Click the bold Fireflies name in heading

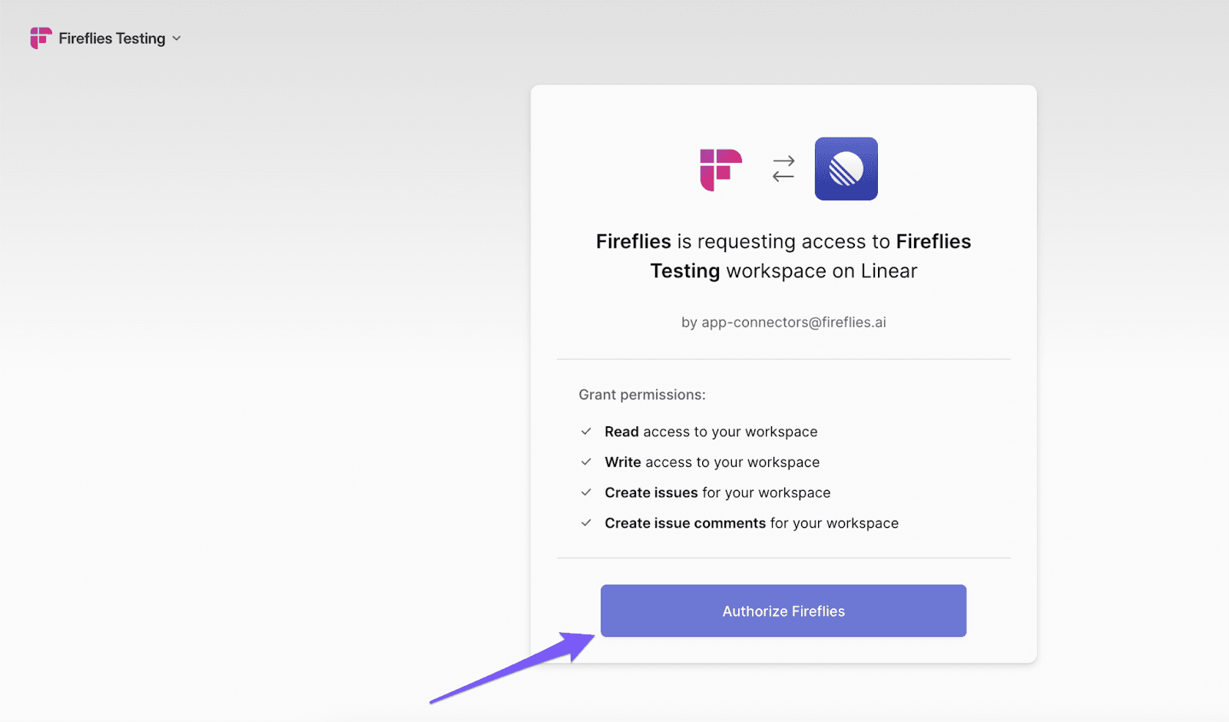click(633, 241)
